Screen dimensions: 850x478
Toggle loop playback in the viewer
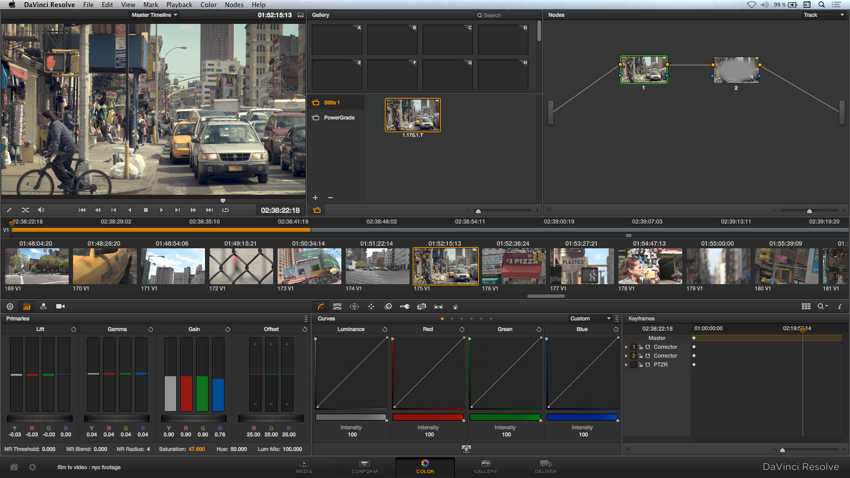click(225, 210)
